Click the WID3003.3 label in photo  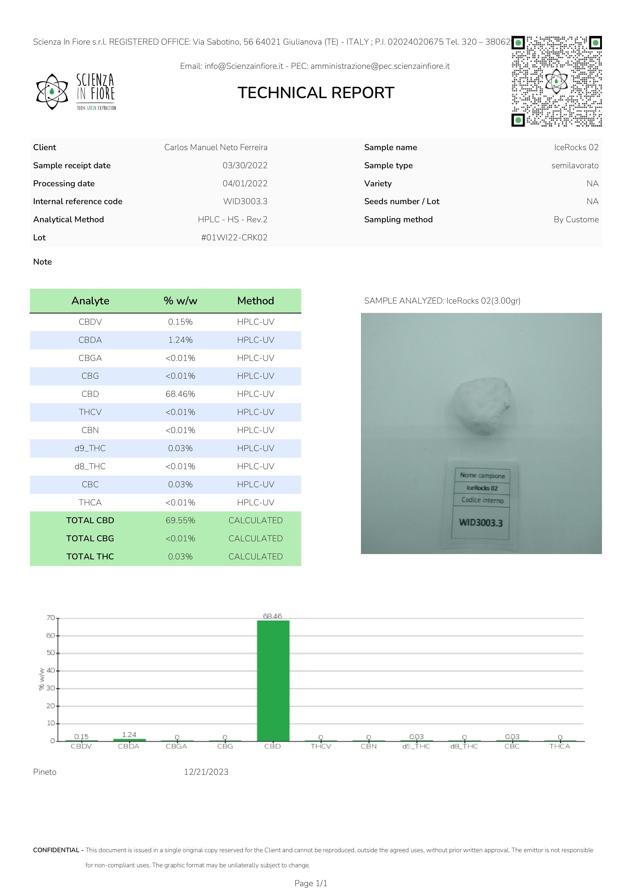point(481,522)
